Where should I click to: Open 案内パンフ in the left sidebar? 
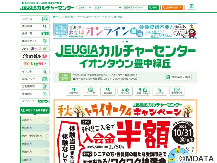(35, 79)
